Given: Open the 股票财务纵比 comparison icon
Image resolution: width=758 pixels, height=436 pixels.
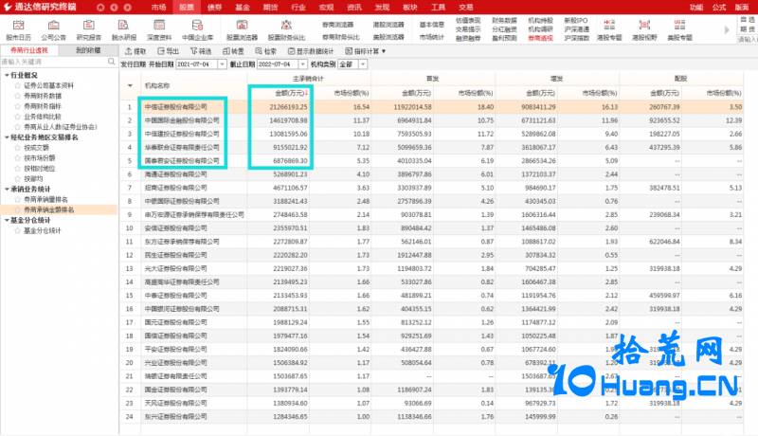Looking at the screenshot, I should [x=286, y=30].
